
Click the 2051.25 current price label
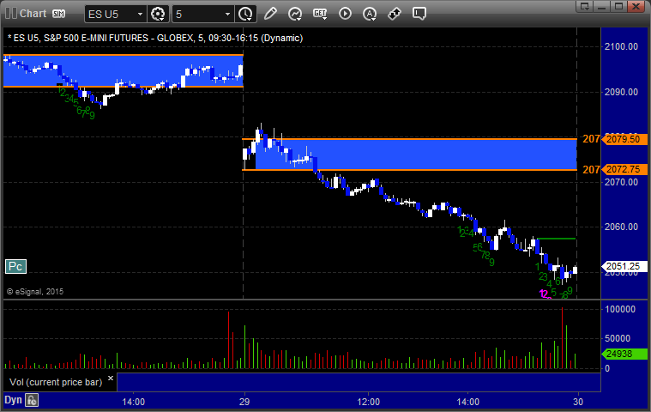[x=624, y=266]
